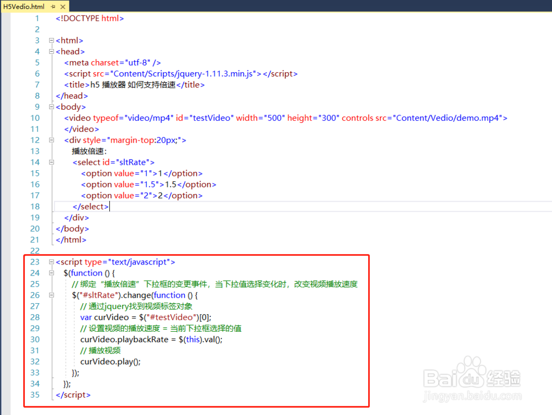The image size is (552, 415).
Task: Click the closing body tag
Action: (72, 229)
